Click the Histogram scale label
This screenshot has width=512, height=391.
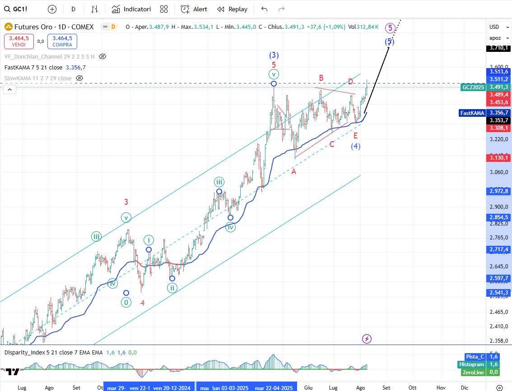[x=471, y=364]
